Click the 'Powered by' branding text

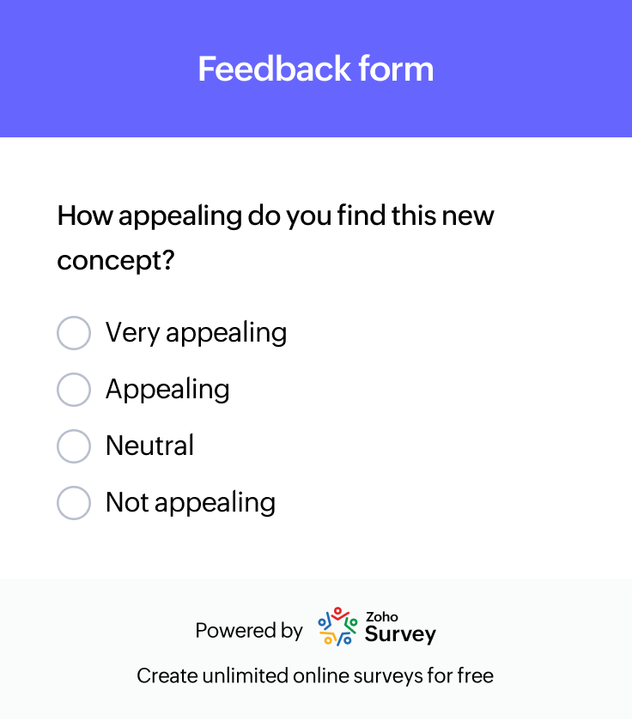[x=248, y=630]
